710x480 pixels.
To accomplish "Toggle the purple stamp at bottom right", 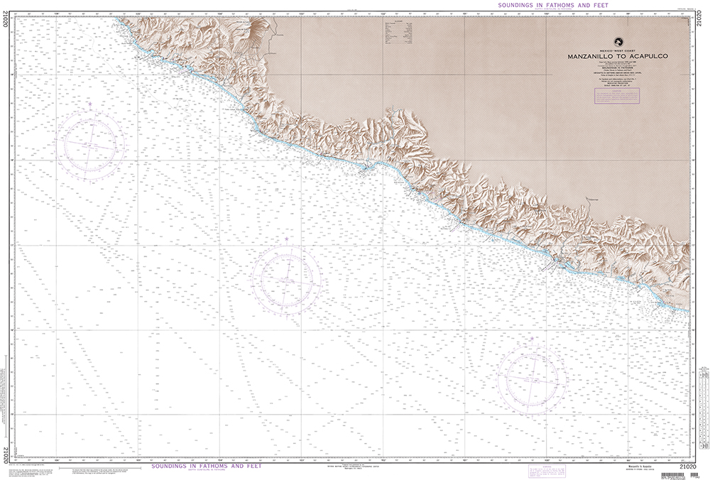I will click(x=545, y=471).
